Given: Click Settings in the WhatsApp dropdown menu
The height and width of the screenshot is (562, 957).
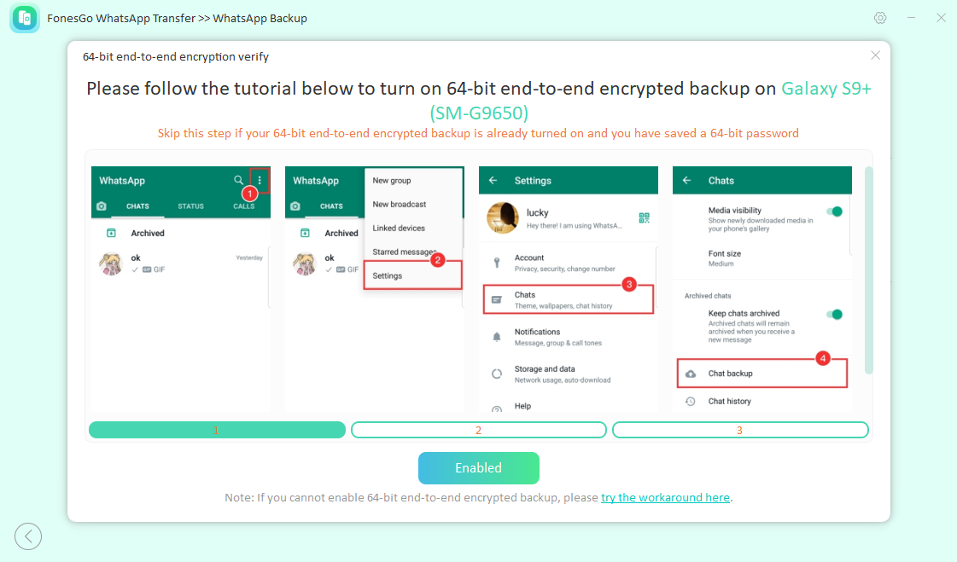Looking at the screenshot, I should (388, 275).
